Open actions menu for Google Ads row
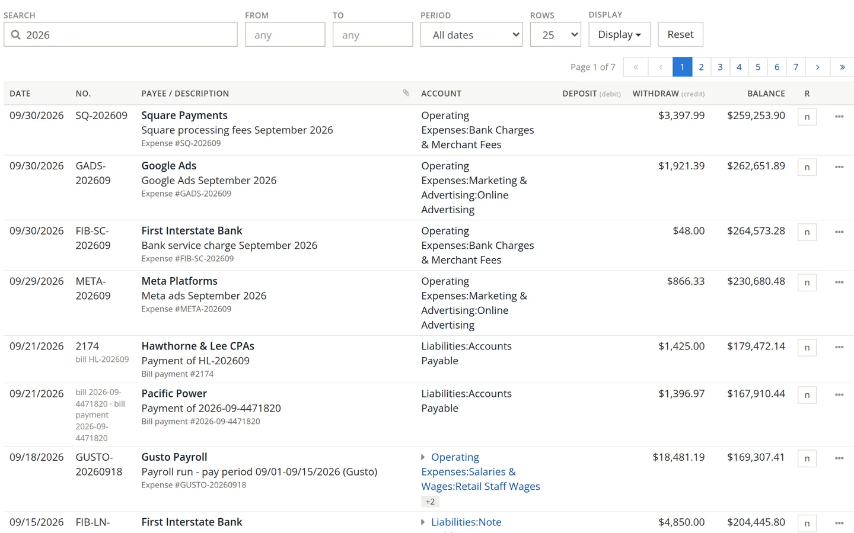The height and width of the screenshot is (533, 854). pyautogui.click(x=839, y=167)
